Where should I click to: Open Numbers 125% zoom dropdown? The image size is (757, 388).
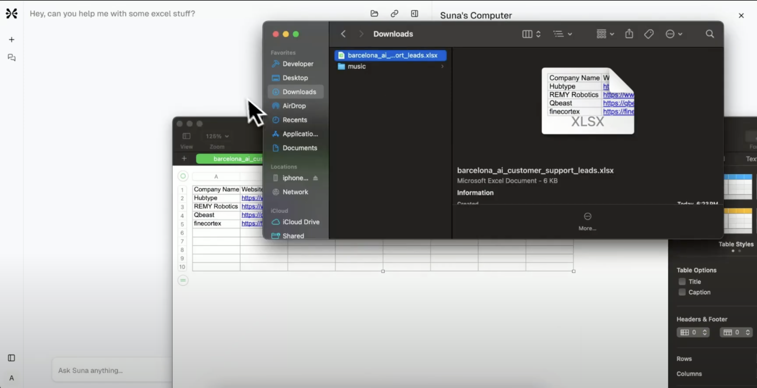217,136
